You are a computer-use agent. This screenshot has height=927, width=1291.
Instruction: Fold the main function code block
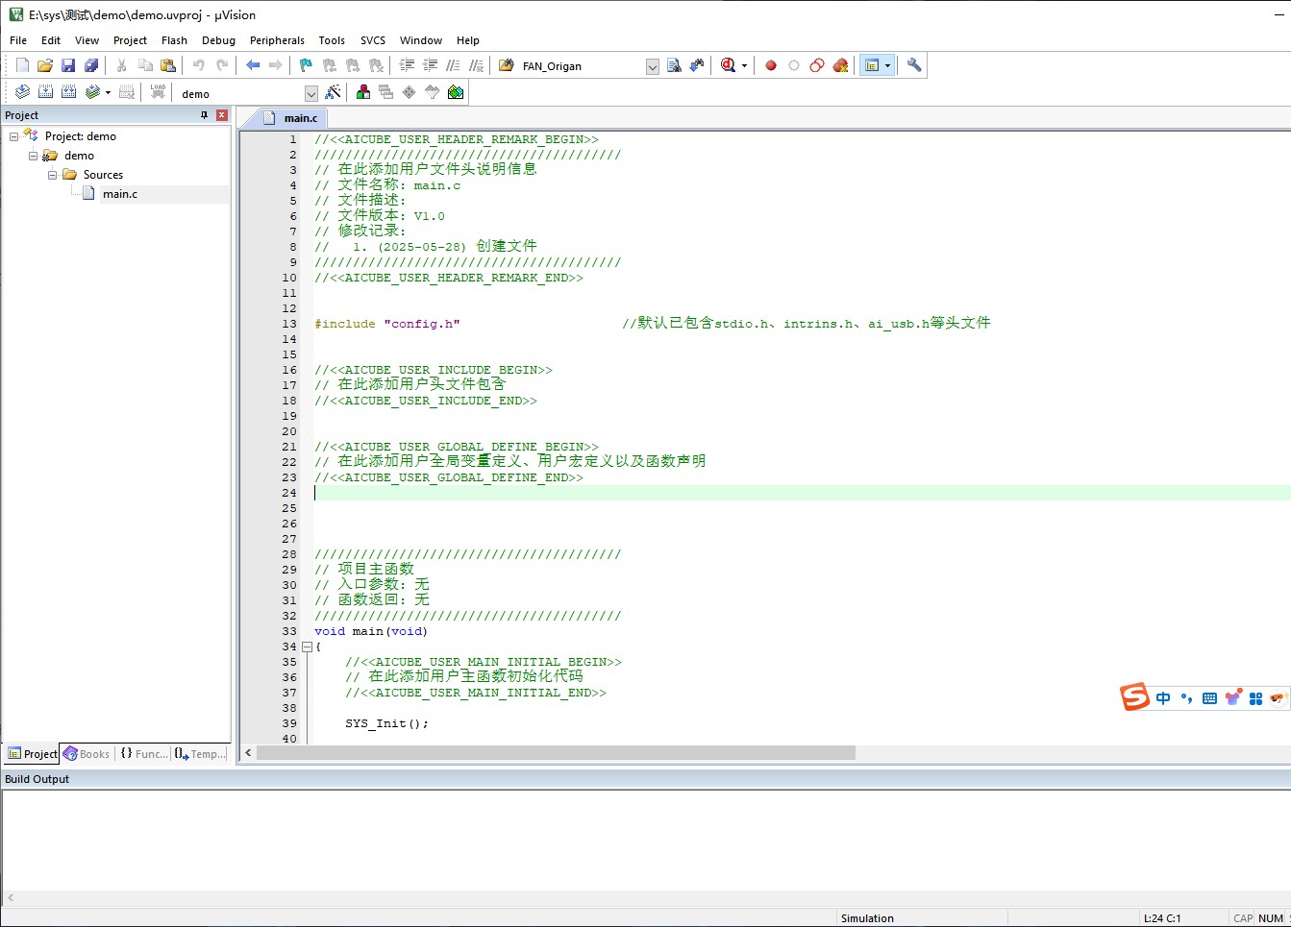point(307,646)
